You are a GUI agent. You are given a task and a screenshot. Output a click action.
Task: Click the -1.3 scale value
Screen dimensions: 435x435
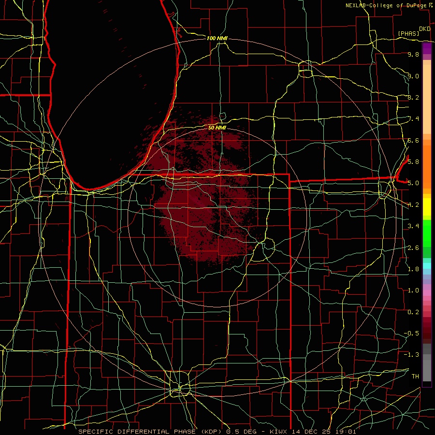click(411, 355)
